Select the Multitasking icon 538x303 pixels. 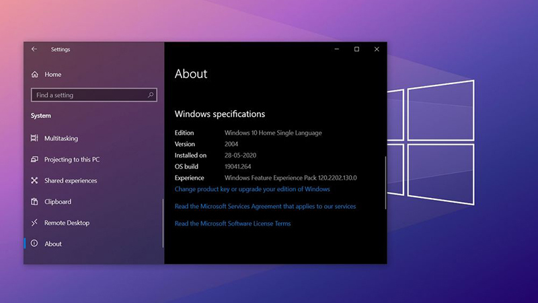click(x=34, y=138)
